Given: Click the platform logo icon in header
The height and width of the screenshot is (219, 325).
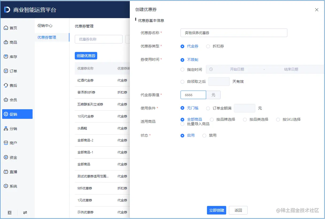Looking at the screenshot, I should (7, 10).
